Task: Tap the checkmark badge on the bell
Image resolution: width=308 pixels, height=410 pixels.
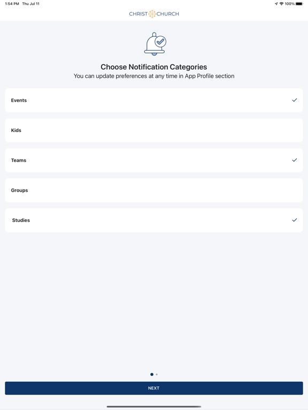Action: 160,41
